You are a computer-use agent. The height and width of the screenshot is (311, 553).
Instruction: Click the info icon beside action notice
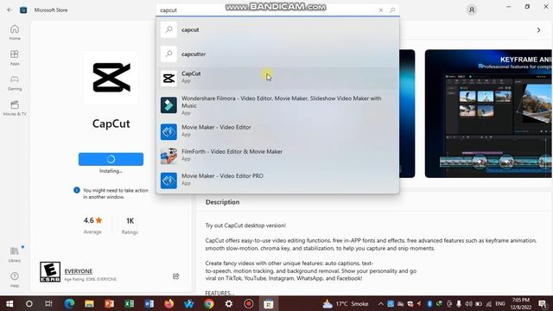click(77, 190)
